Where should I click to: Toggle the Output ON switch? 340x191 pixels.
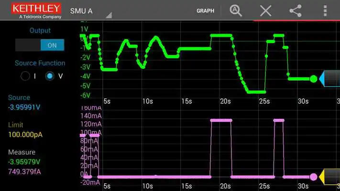40,45
